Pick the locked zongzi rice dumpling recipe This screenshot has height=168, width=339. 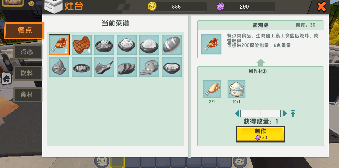pos(59,67)
